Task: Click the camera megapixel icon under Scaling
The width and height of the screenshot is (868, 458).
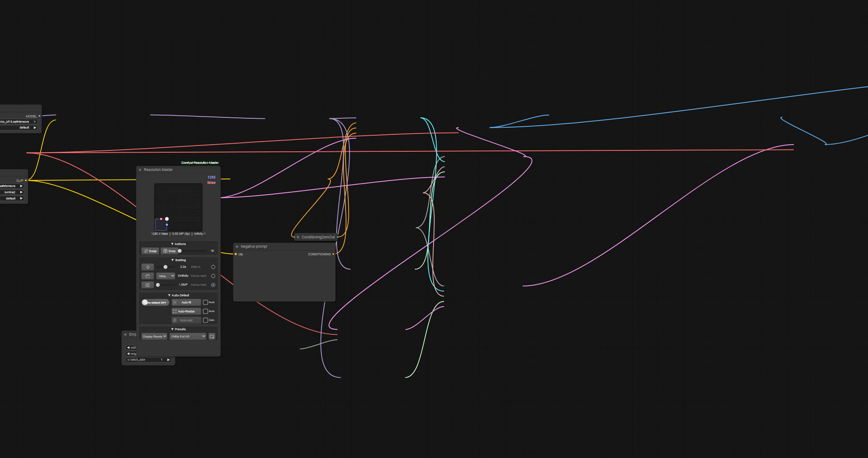Action: tap(148, 285)
